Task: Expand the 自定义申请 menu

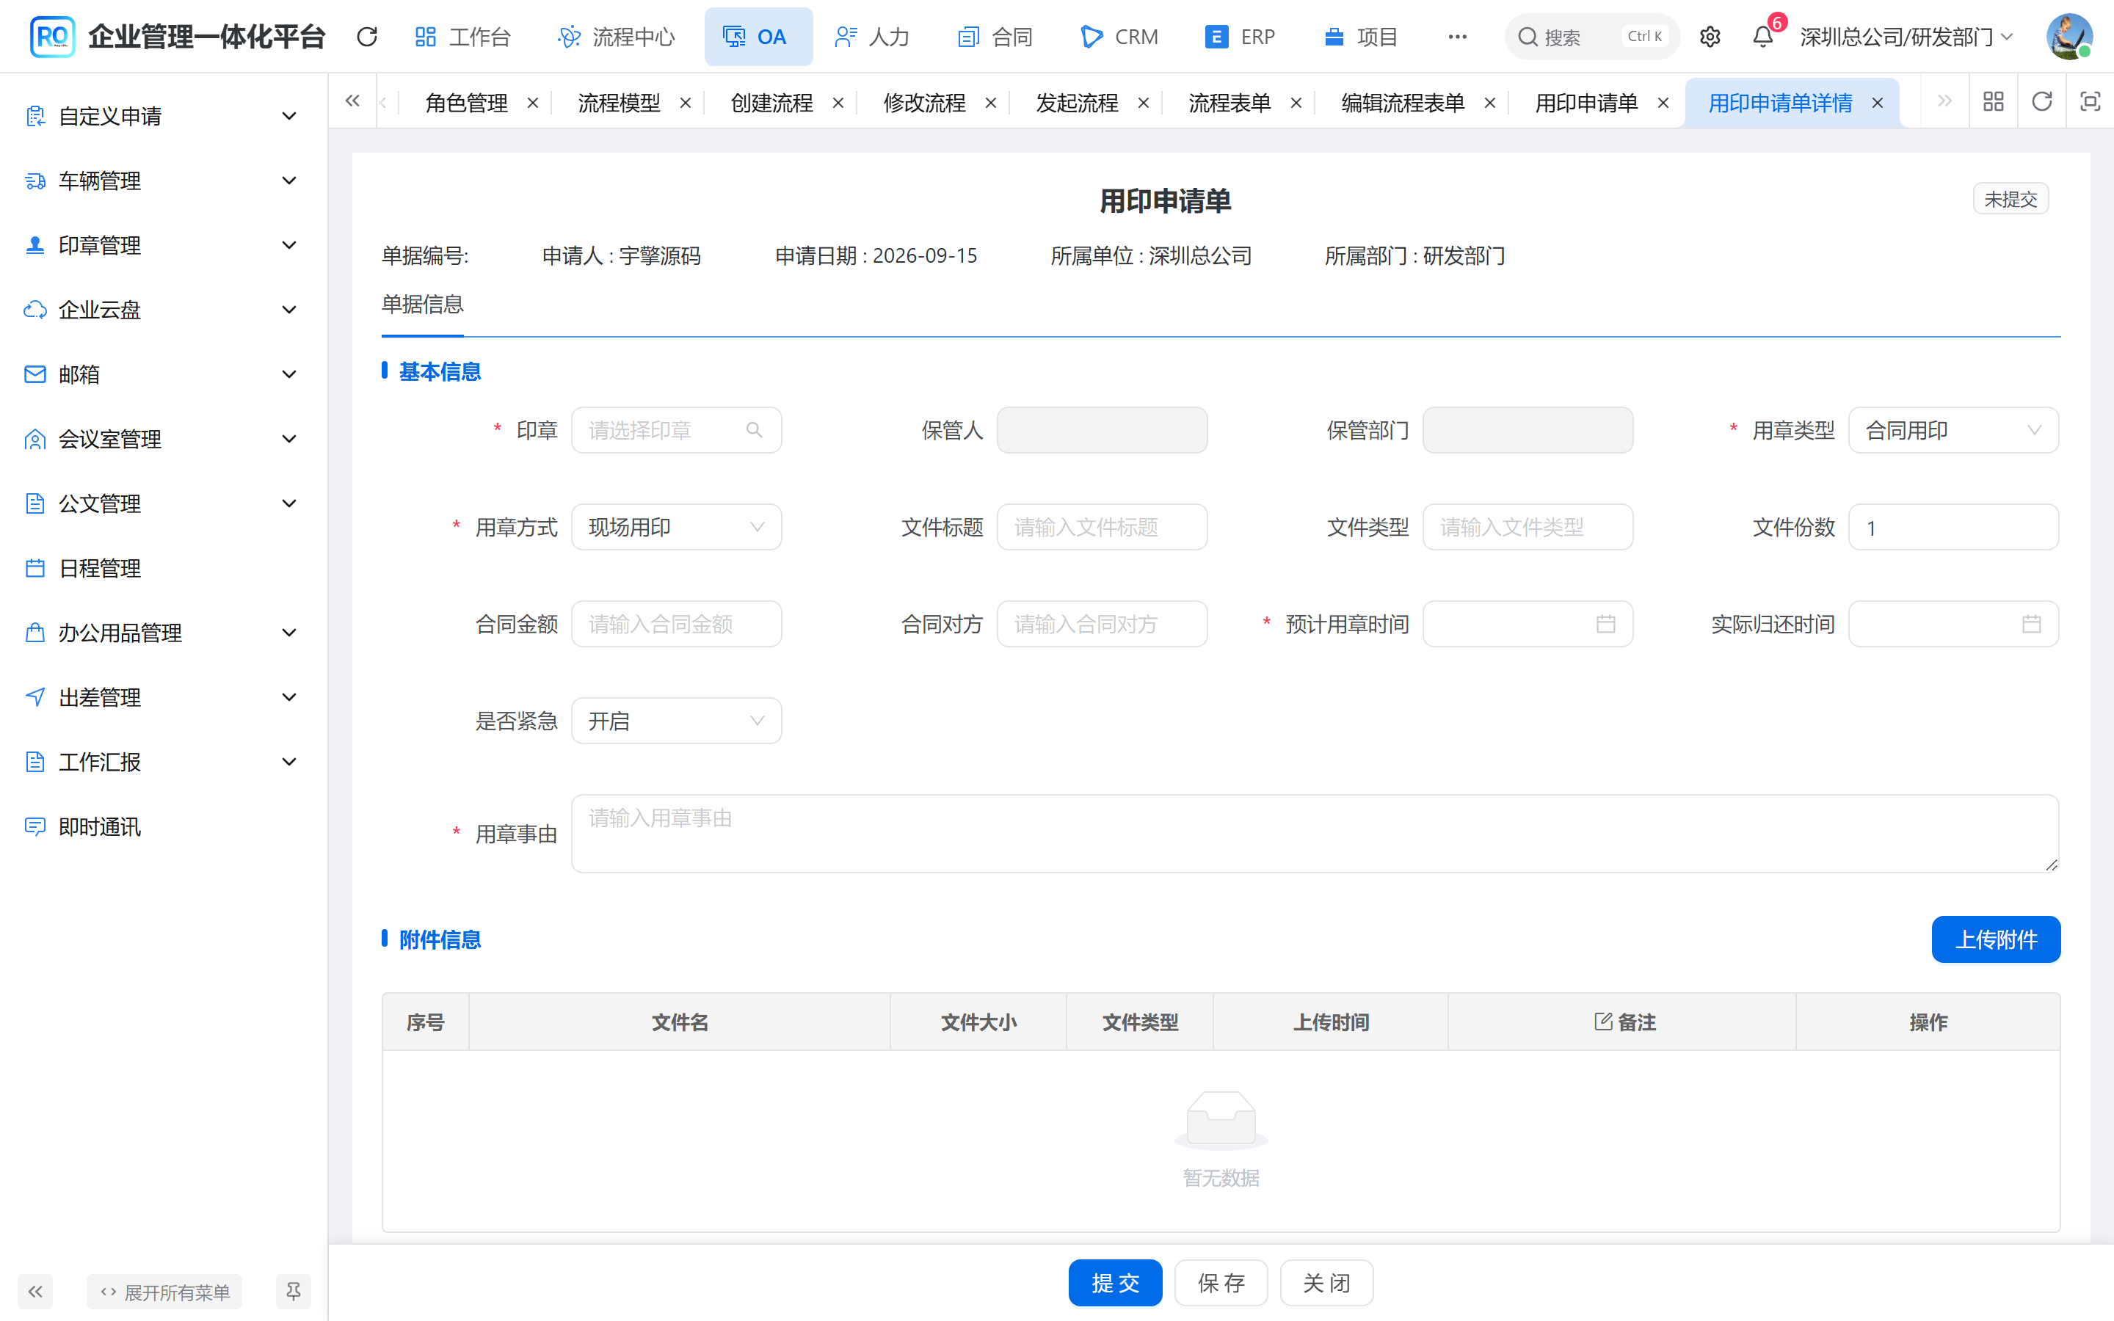Action: click(164, 116)
